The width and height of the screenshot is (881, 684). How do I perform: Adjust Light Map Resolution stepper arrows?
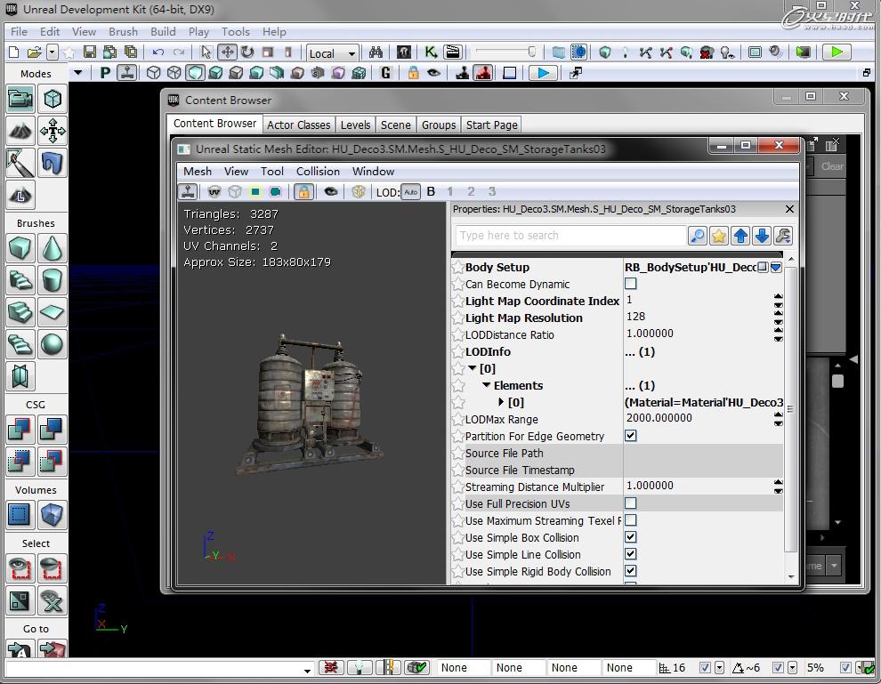778,318
